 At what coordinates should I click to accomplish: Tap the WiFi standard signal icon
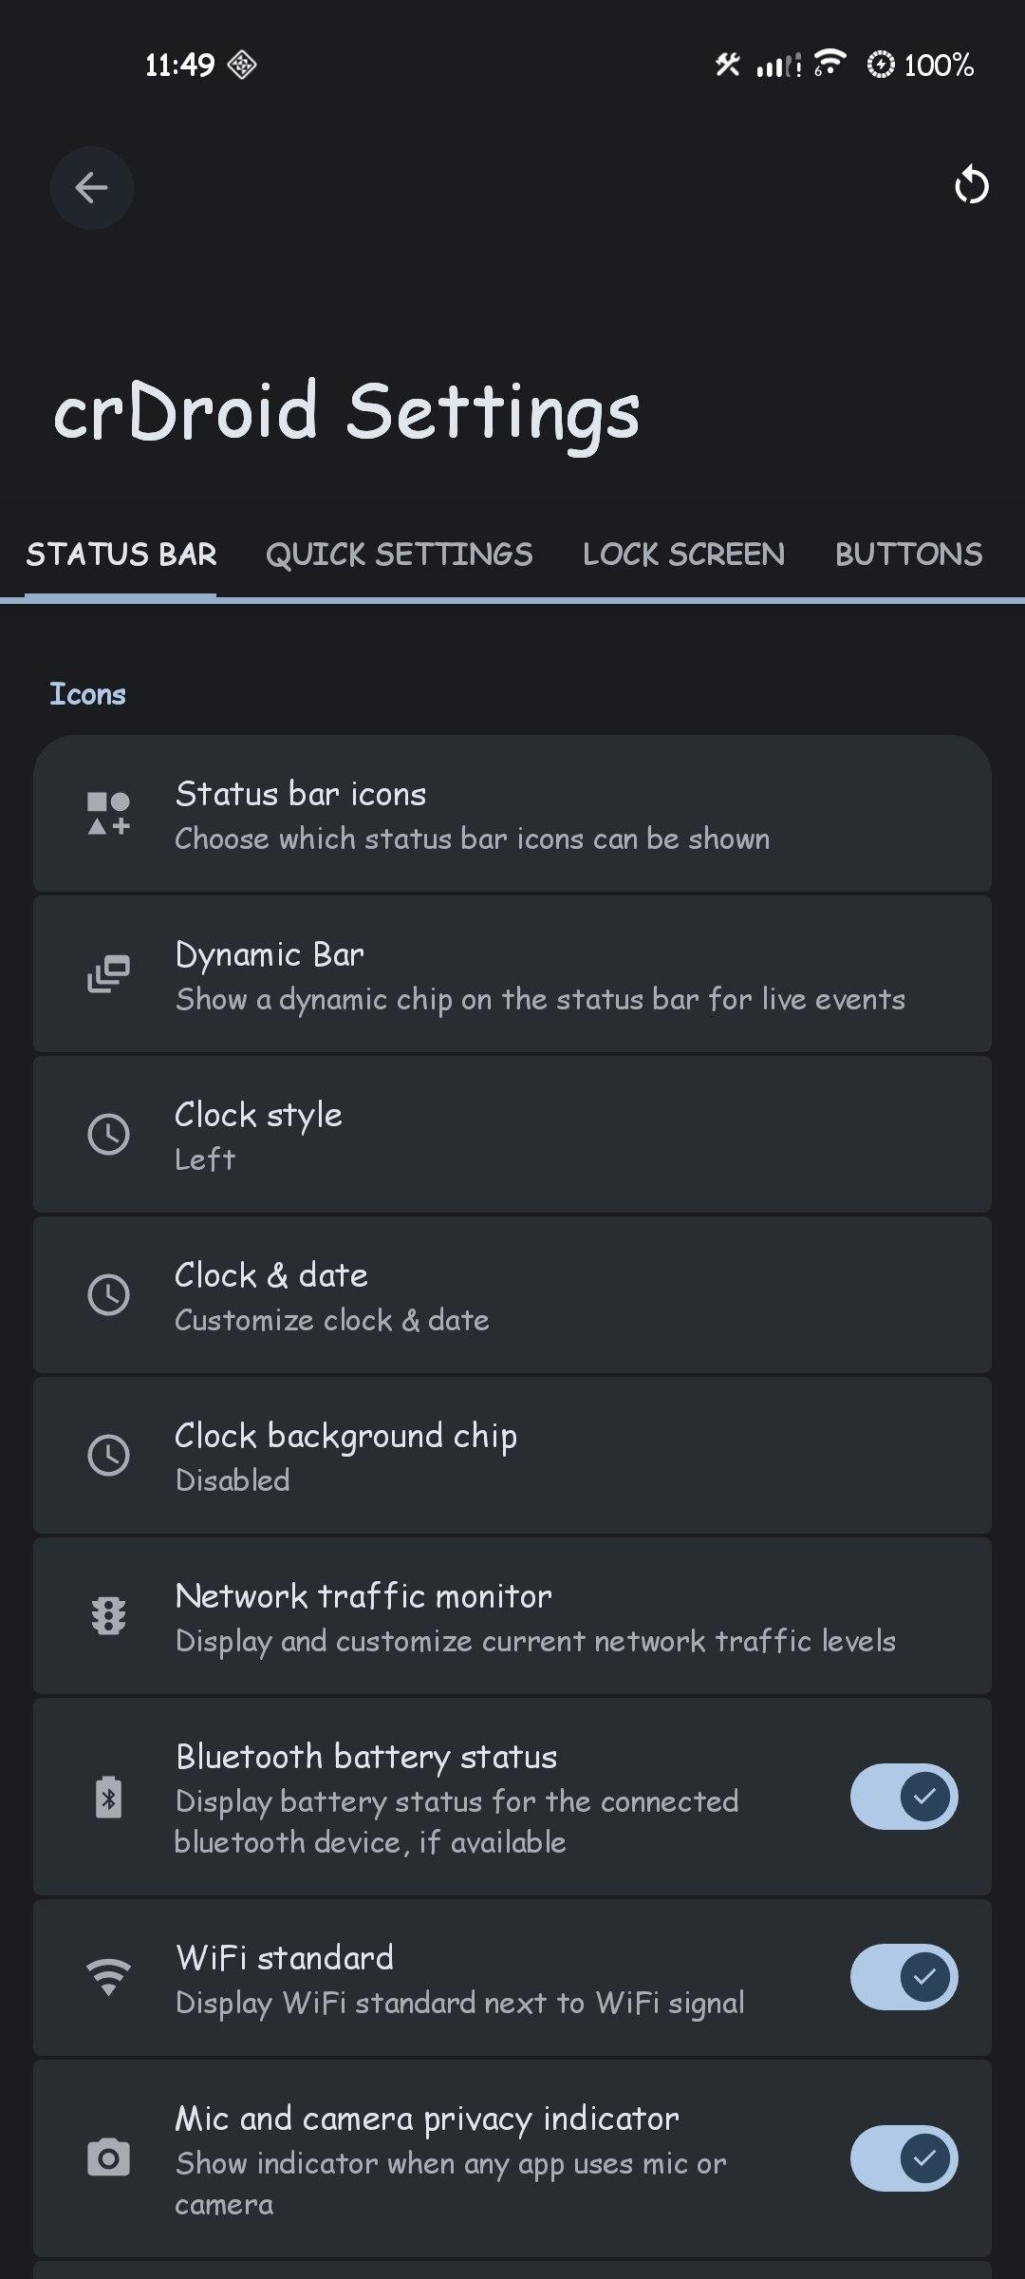click(x=108, y=1977)
